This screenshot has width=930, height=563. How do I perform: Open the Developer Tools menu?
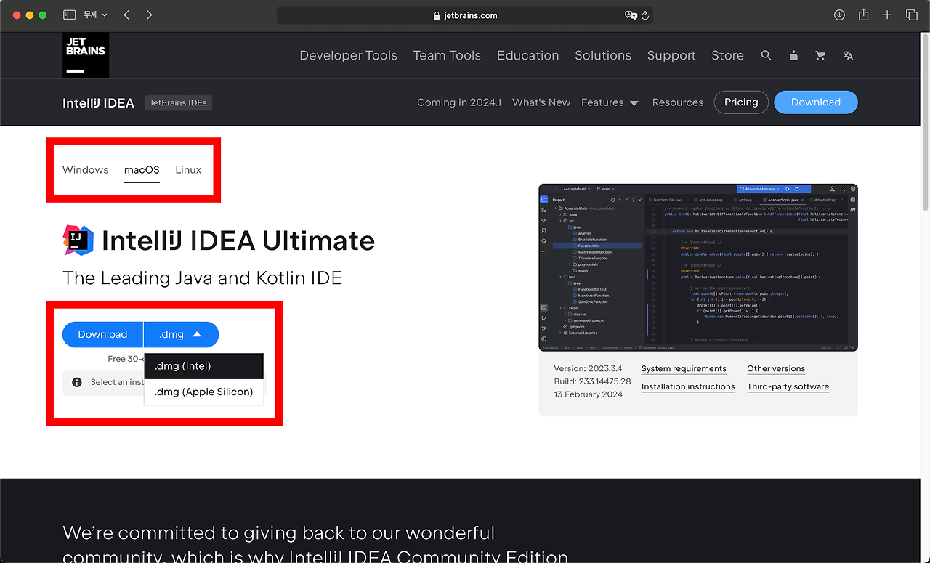(348, 55)
